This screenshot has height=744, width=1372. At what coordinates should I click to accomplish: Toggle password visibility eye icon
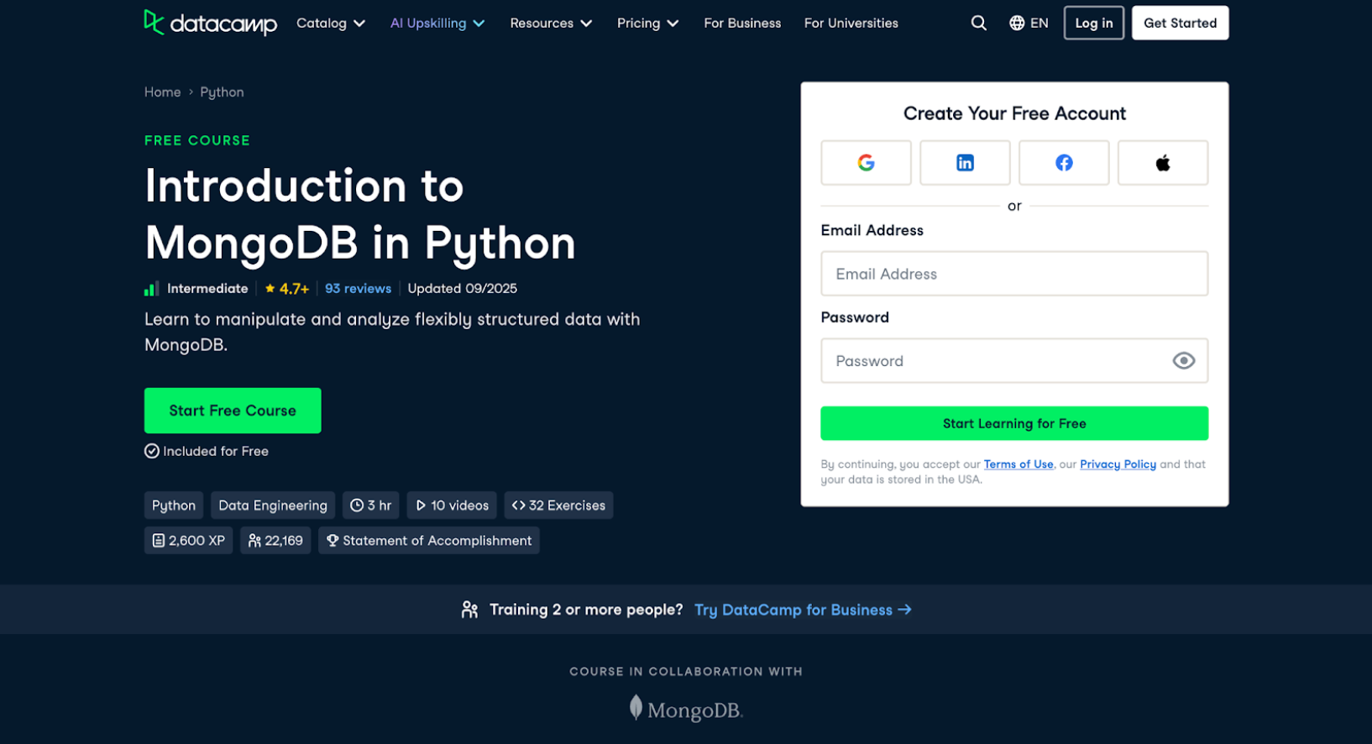tap(1184, 361)
